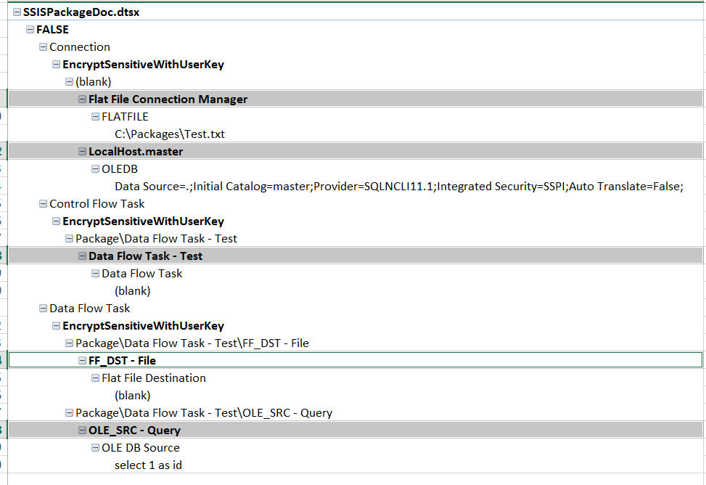706x485 pixels.
Task: Select the Data Source connection string cell
Action: point(399,187)
